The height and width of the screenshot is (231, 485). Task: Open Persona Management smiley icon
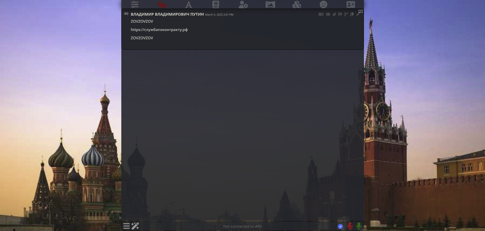tap(324, 4)
